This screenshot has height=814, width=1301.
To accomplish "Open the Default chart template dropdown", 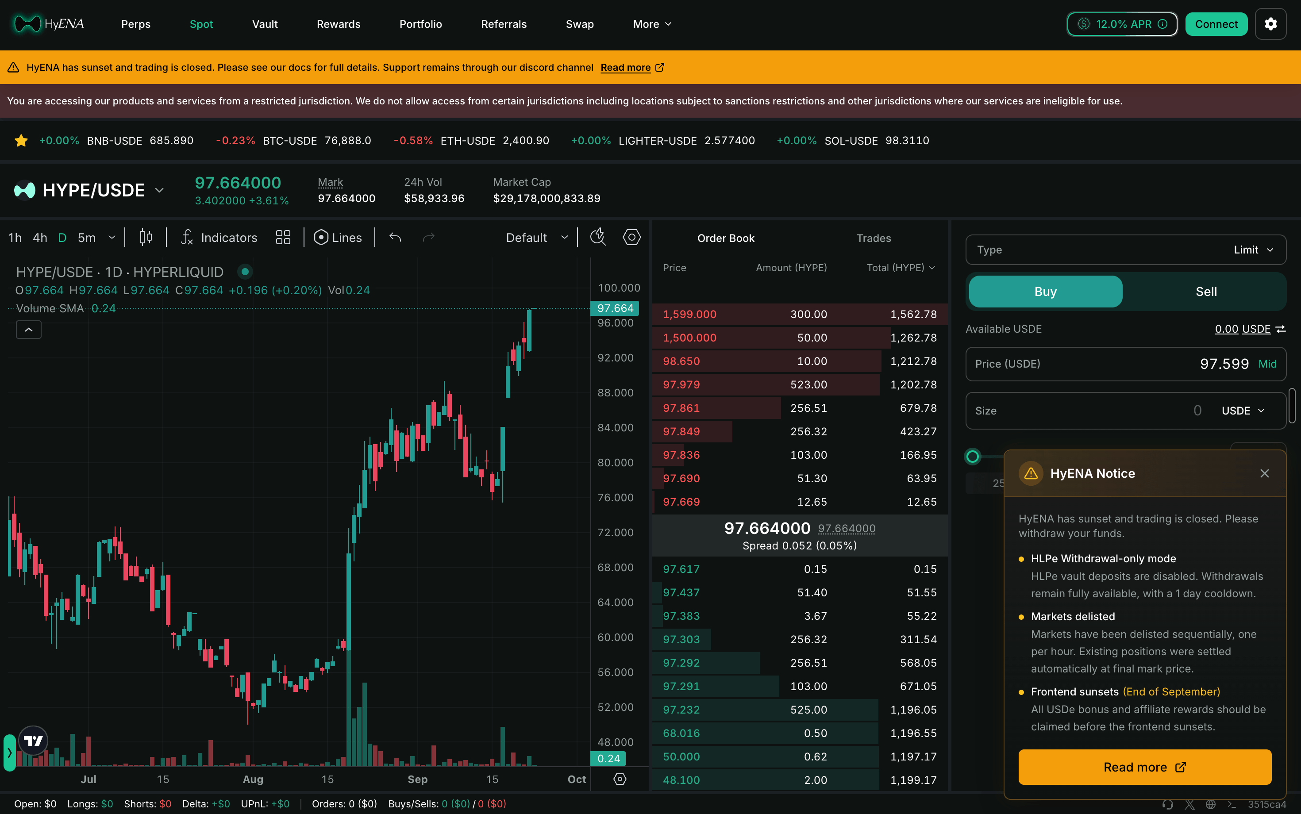I will click(537, 238).
